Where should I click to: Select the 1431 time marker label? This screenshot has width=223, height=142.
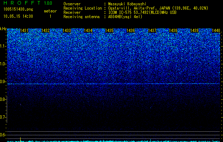tap(24, 31)
